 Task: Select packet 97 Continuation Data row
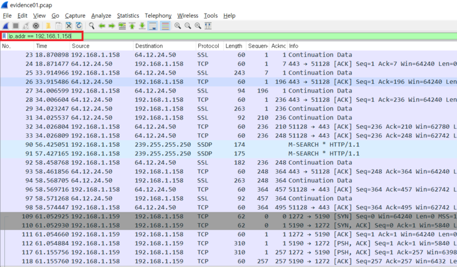tap(228, 199)
